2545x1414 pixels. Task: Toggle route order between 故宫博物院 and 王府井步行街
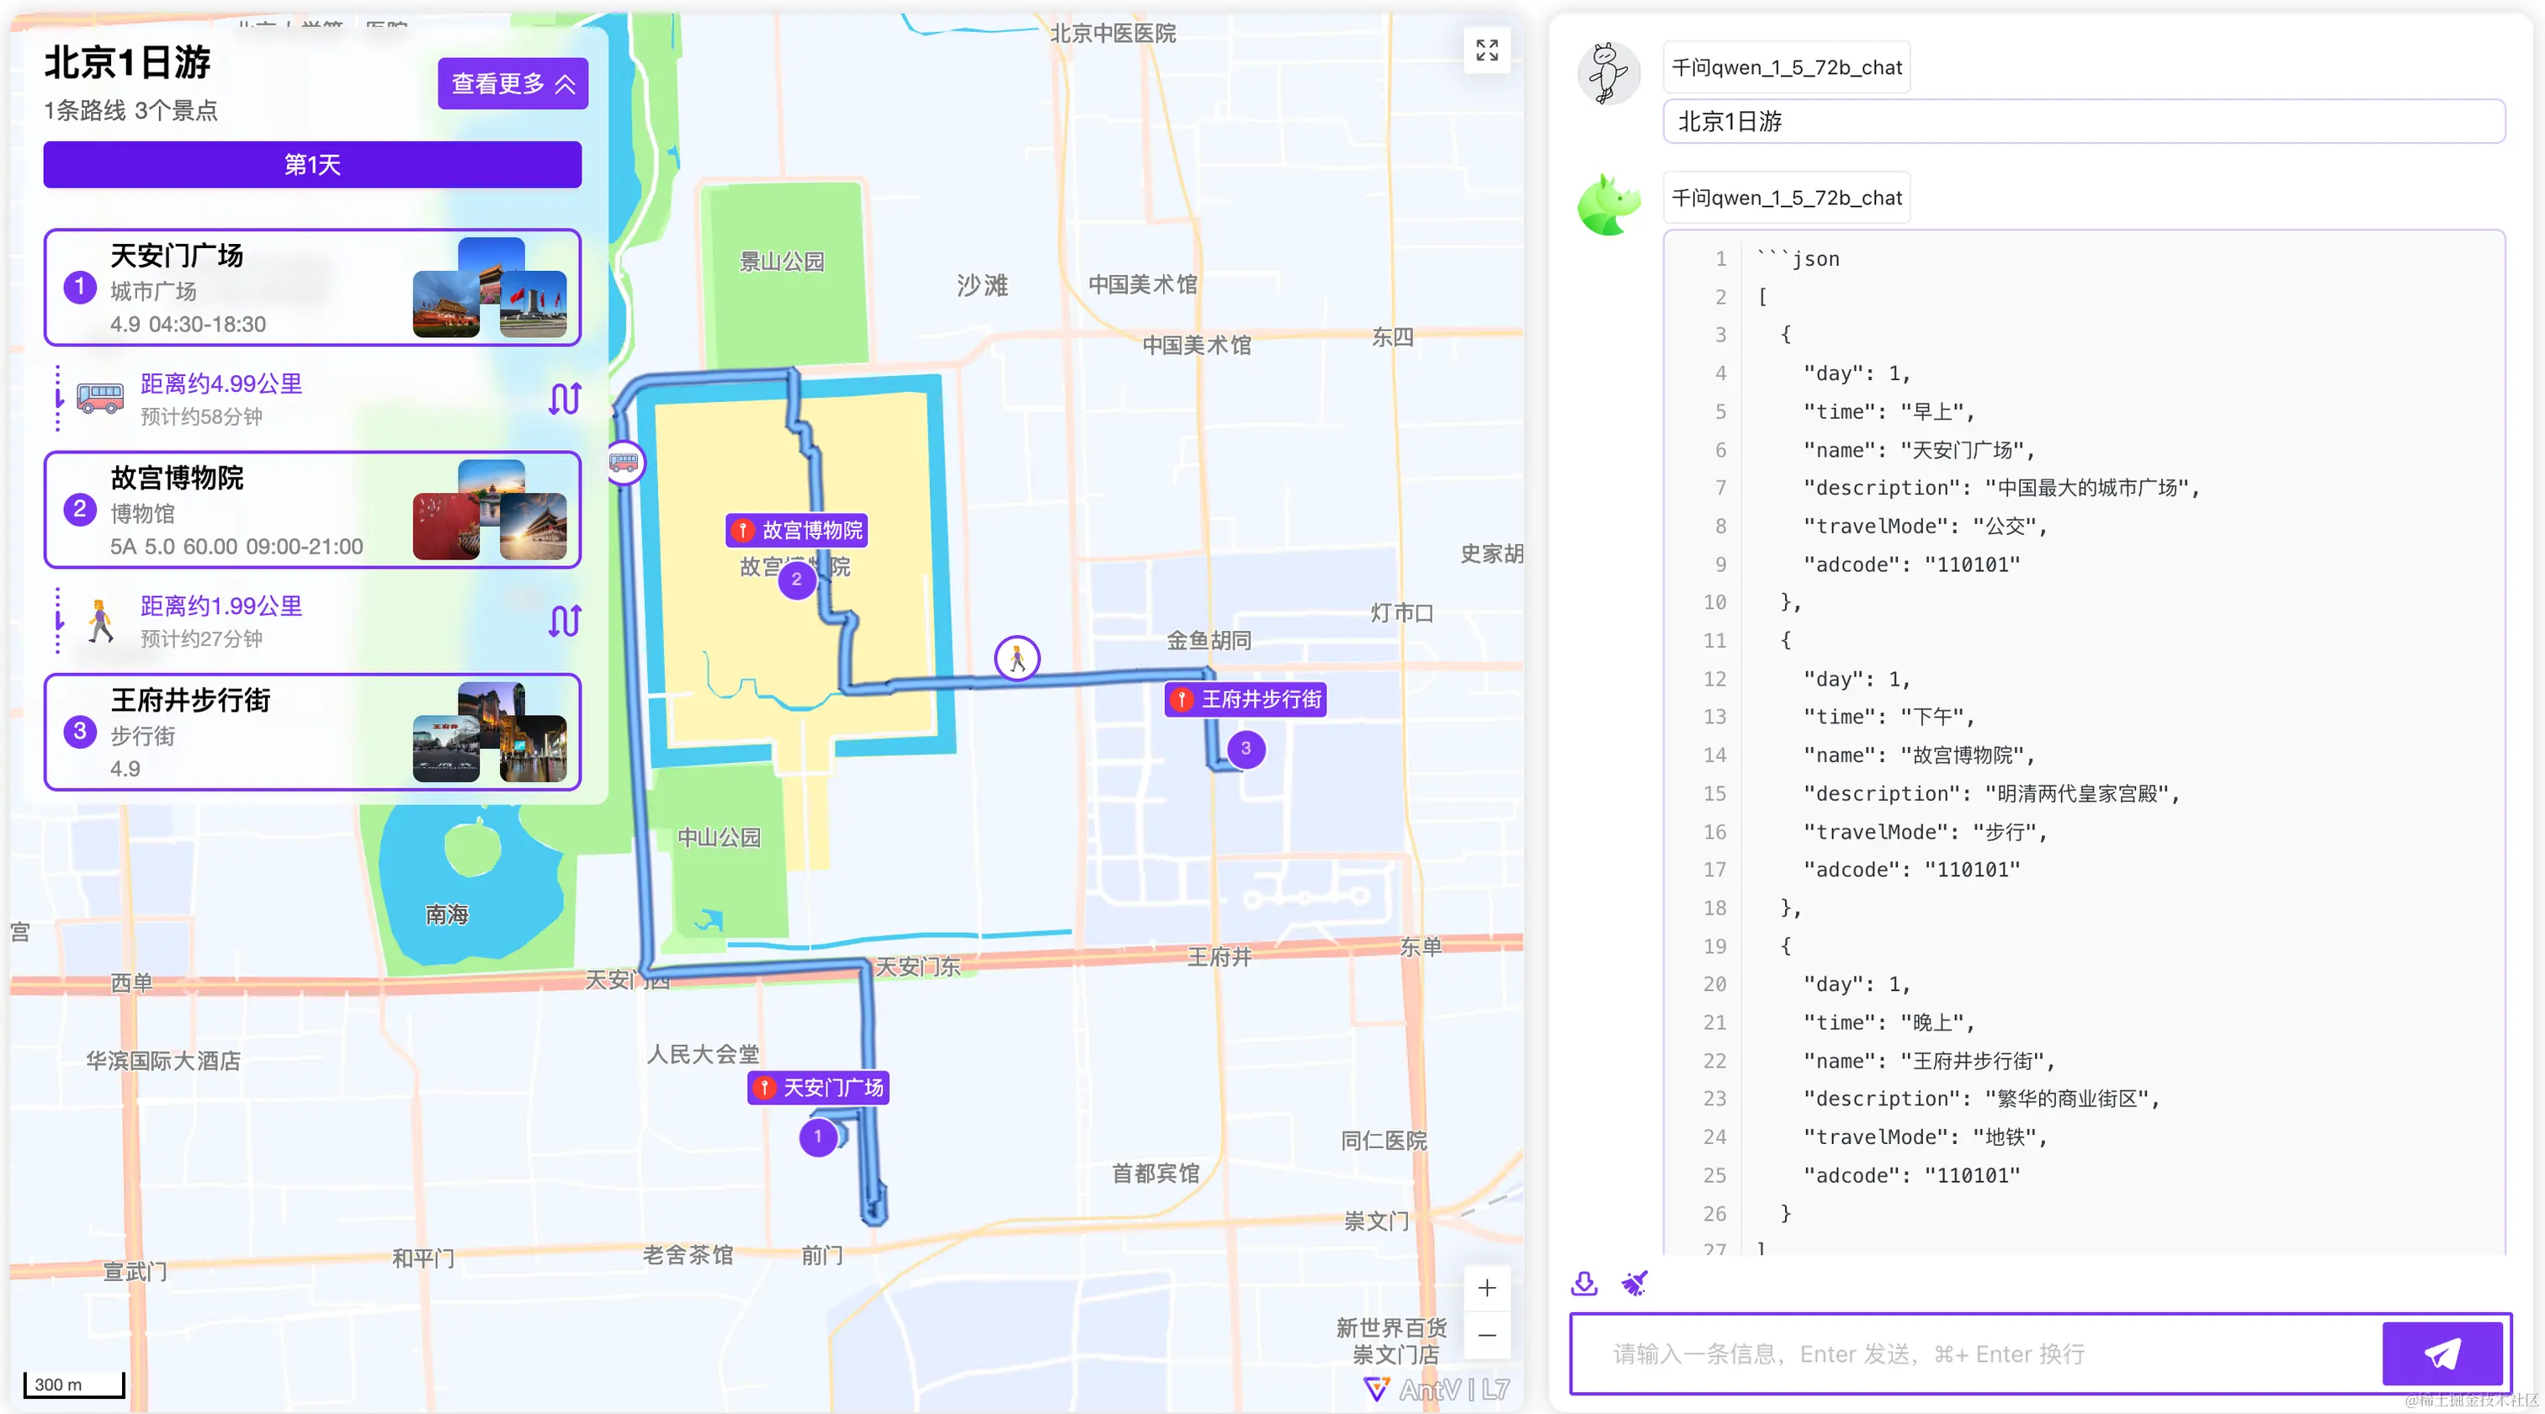click(564, 620)
